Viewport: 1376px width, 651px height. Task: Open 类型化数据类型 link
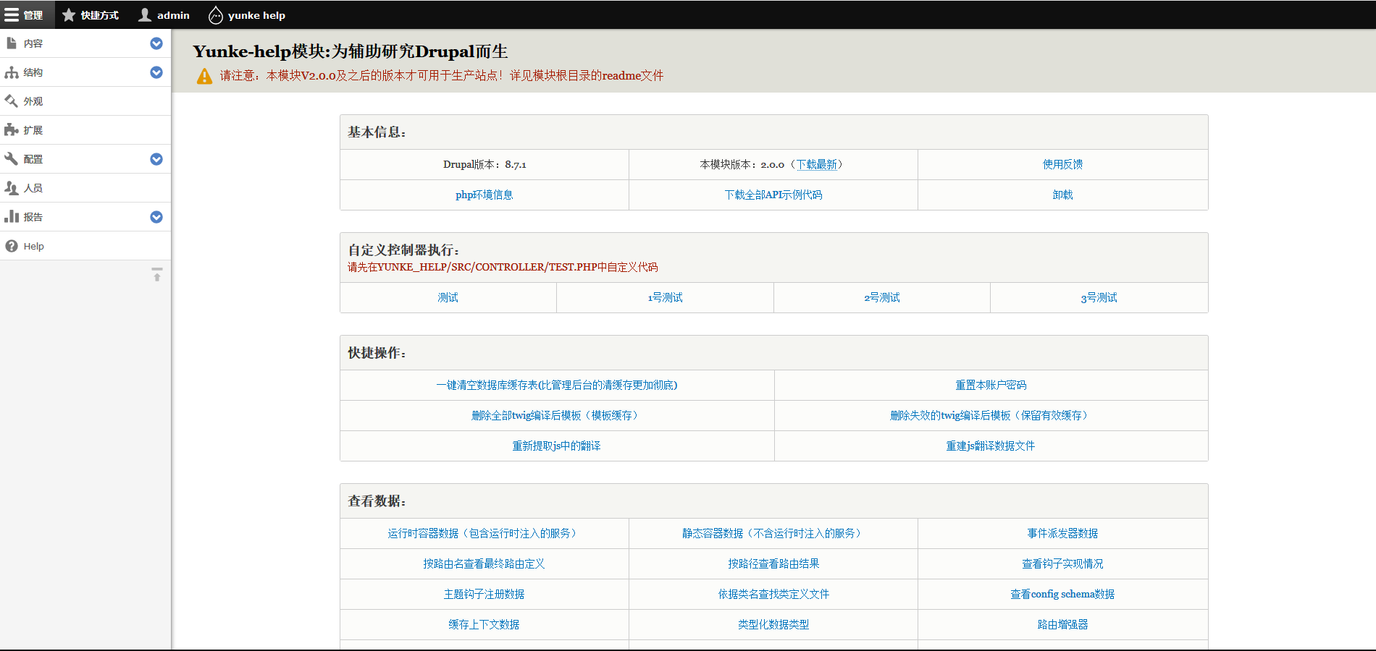(x=773, y=624)
